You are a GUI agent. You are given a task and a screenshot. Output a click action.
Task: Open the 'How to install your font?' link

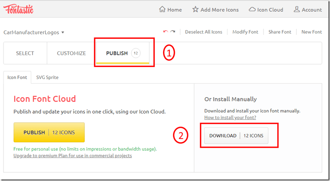pyautogui.click(x=230, y=118)
